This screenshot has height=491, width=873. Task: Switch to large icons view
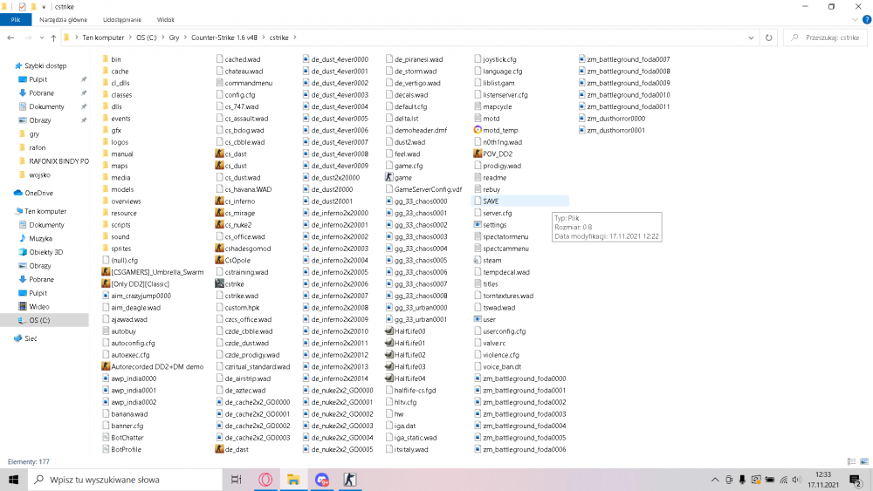tap(864, 461)
